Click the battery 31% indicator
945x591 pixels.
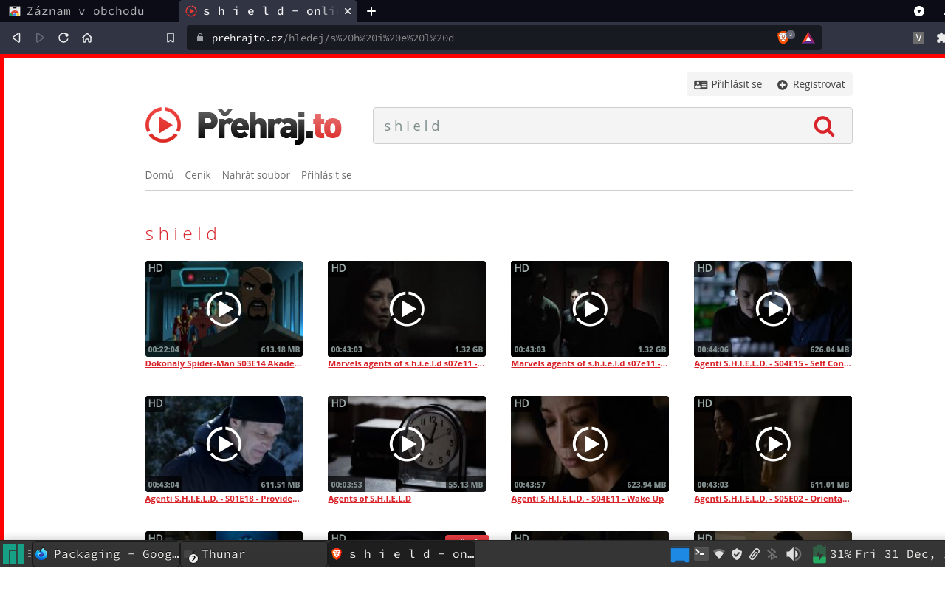coord(831,554)
